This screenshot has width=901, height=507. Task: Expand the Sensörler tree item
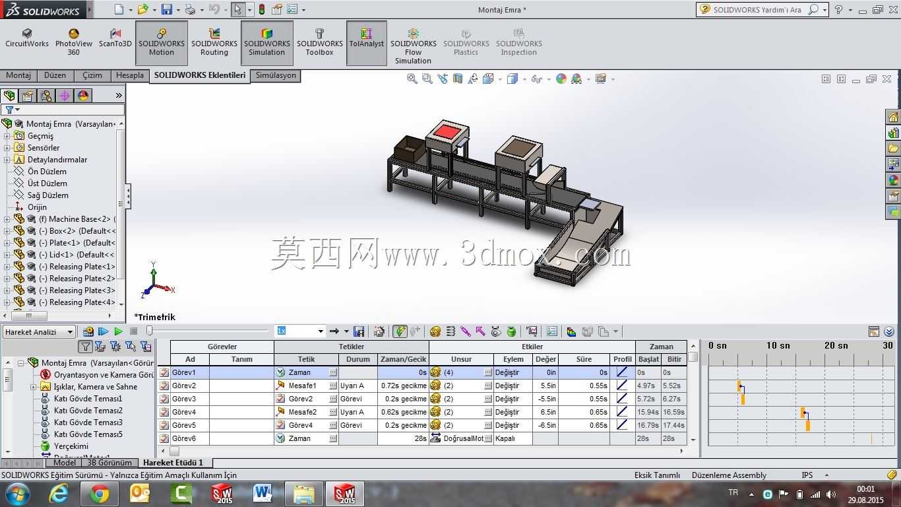(x=7, y=148)
